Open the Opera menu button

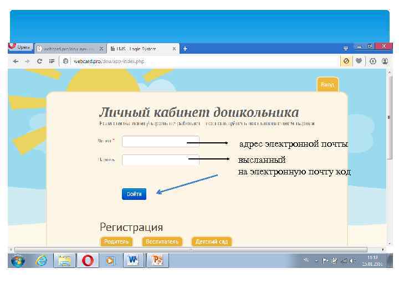coord(21,47)
